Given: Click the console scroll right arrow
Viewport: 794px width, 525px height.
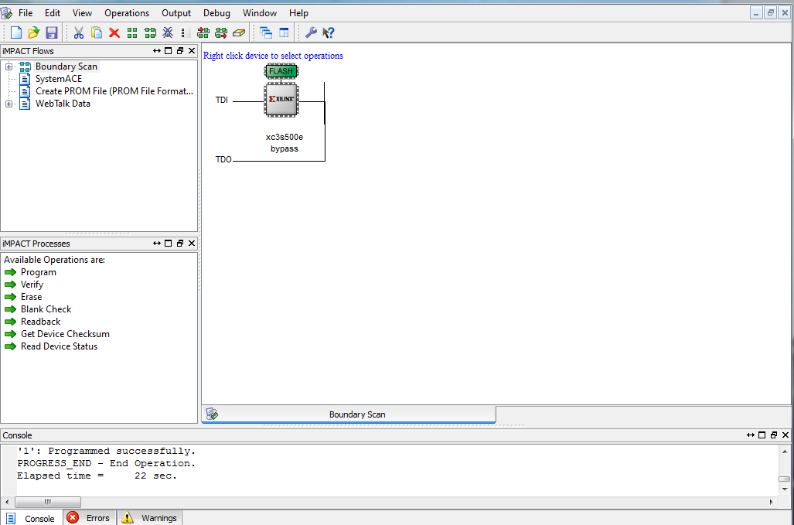Looking at the screenshot, I should click(x=771, y=502).
